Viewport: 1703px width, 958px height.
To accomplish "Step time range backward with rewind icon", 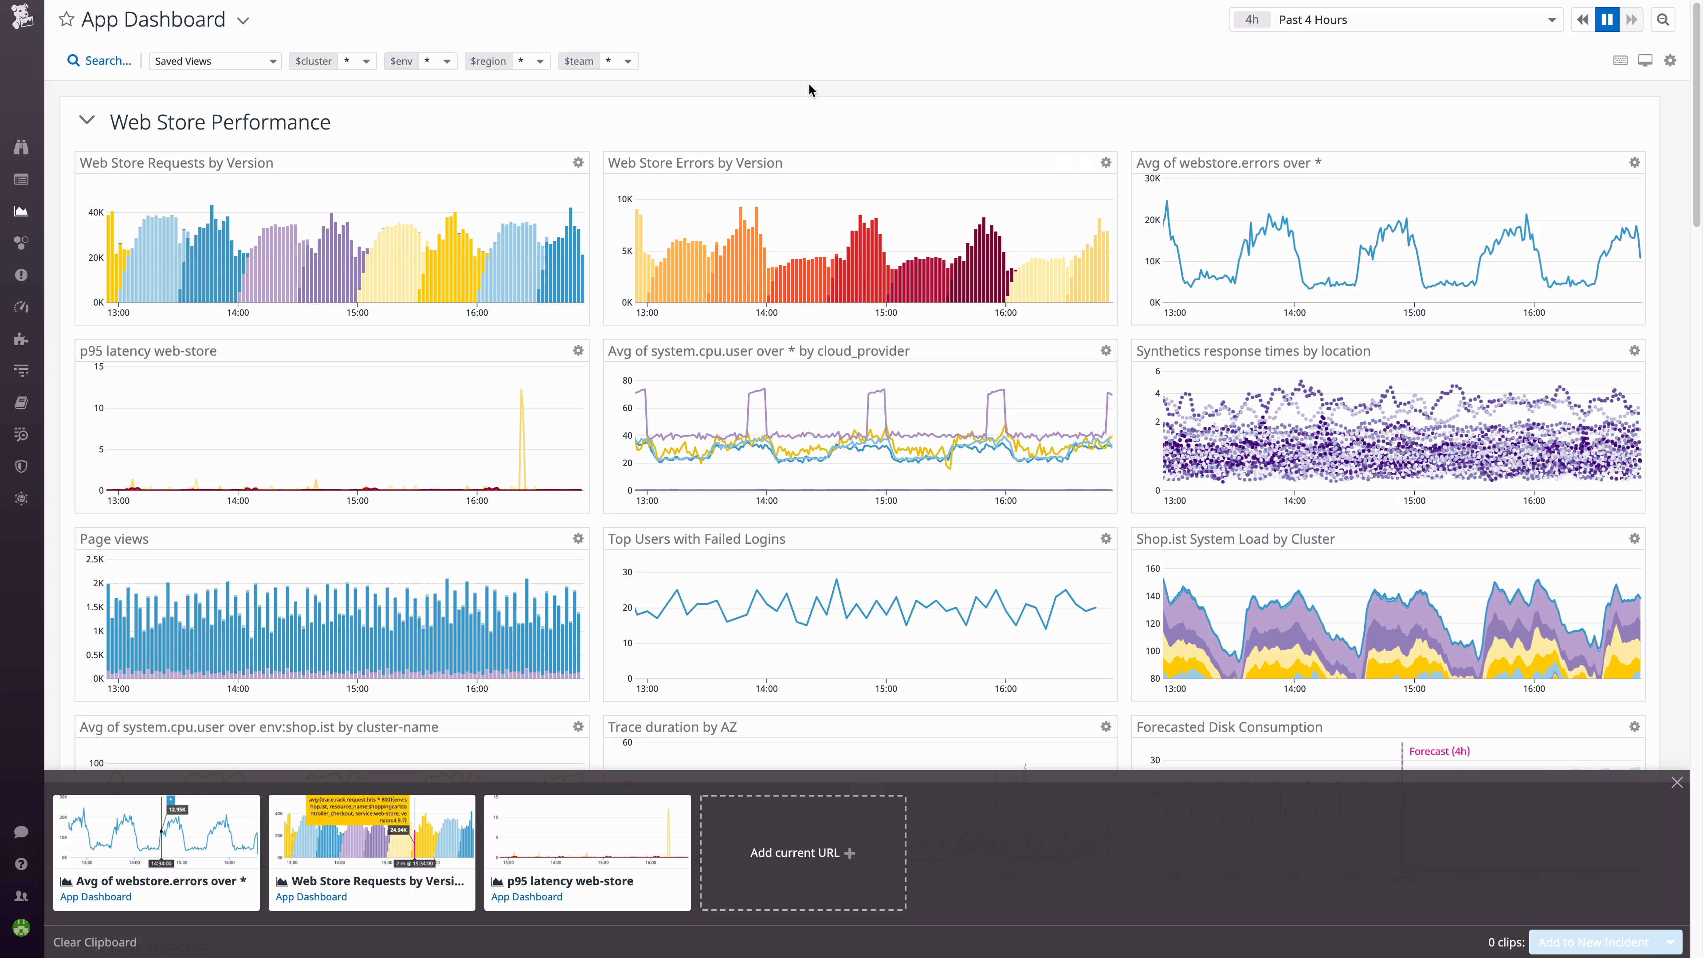I will 1582,20.
